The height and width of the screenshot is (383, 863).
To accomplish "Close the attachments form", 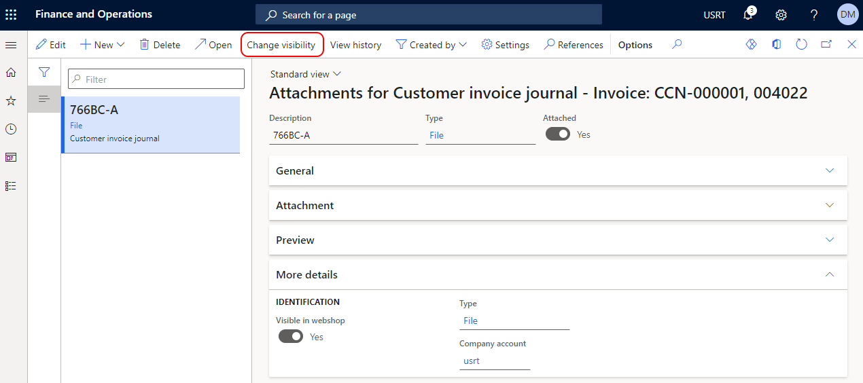I will (x=851, y=44).
